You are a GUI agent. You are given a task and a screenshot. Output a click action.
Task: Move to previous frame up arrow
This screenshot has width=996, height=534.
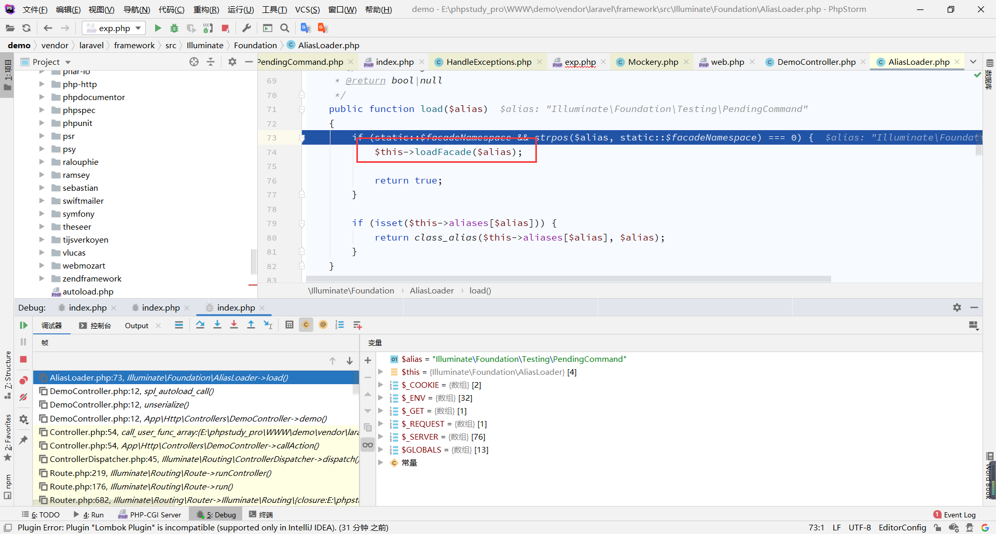coord(333,361)
